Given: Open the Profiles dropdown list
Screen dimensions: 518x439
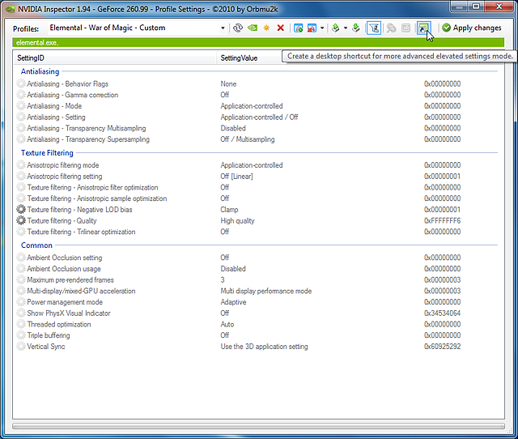Looking at the screenshot, I should (223, 28).
